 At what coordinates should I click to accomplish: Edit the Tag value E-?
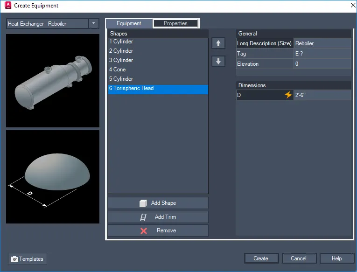(322, 54)
